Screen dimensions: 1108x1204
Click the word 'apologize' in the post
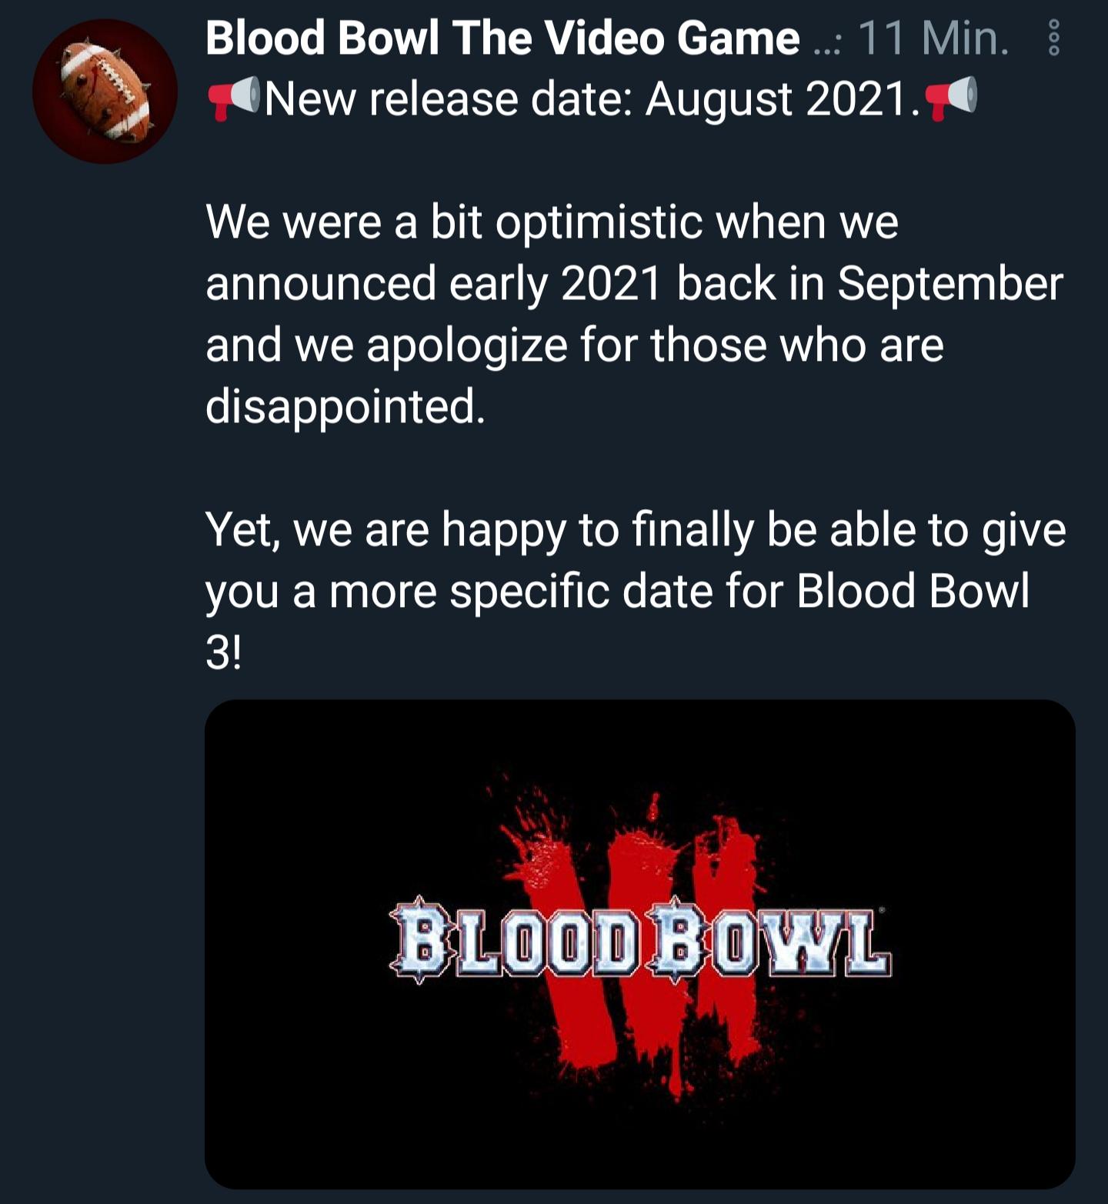click(x=466, y=345)
